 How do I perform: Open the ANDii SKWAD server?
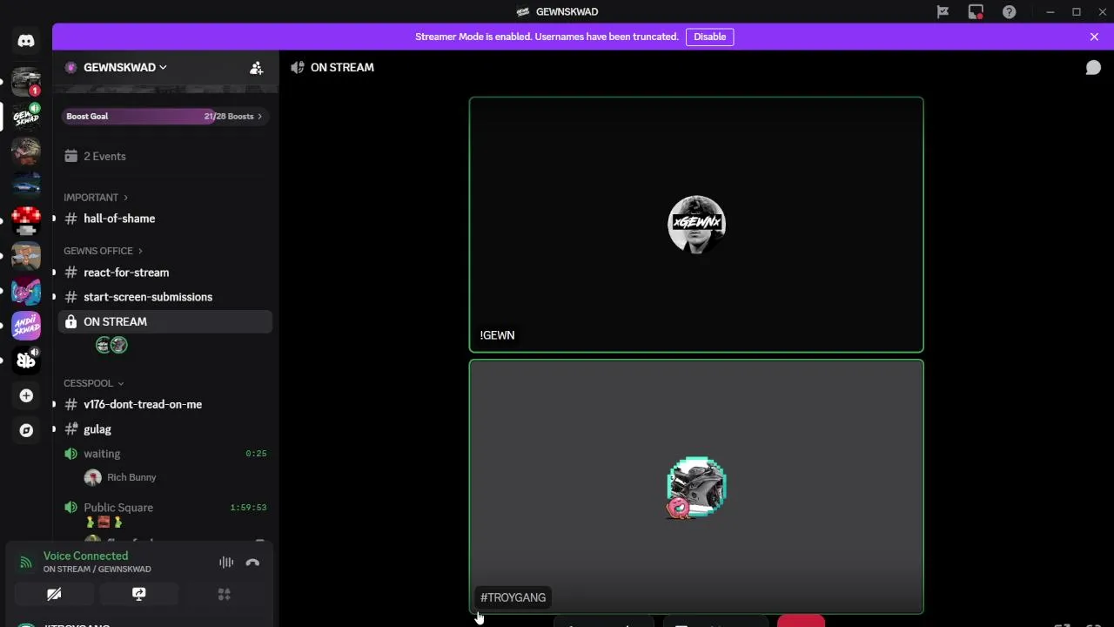[26, 326]
